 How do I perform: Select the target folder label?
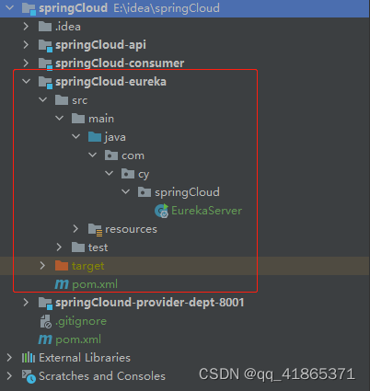coord(88,266)
